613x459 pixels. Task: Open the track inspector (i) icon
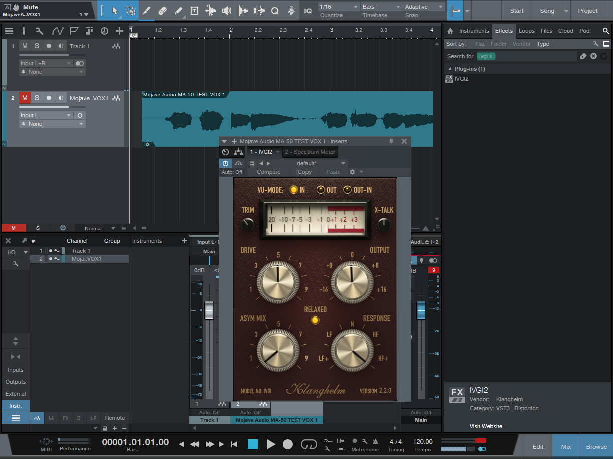tap(24, 31)
